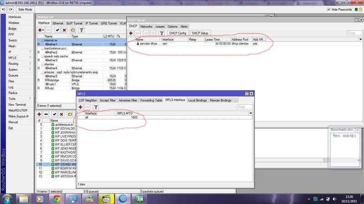The height and width of the screenshot is (204, 364).
Task: Expand the MPLS submenu in sidebar
Action: coord(30,58)
